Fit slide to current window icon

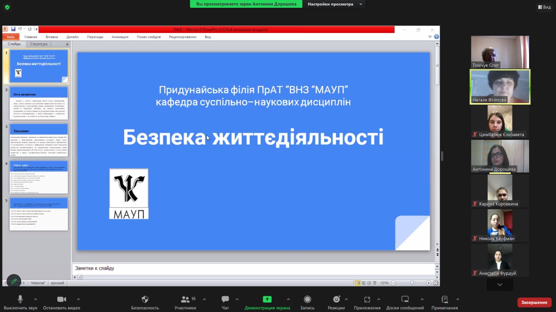pos(435,283)
